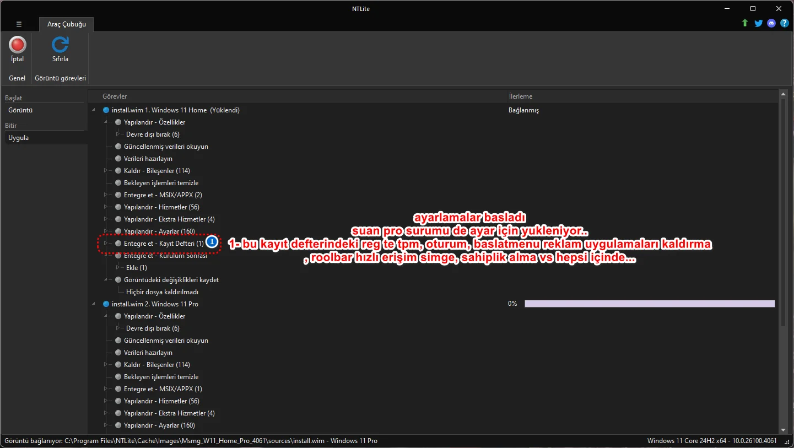Expand Kaldır - Bileşenler (114) under Windows 11 Home
The width and height of the screenshot is (794, 448).
[x=106, y=171]
